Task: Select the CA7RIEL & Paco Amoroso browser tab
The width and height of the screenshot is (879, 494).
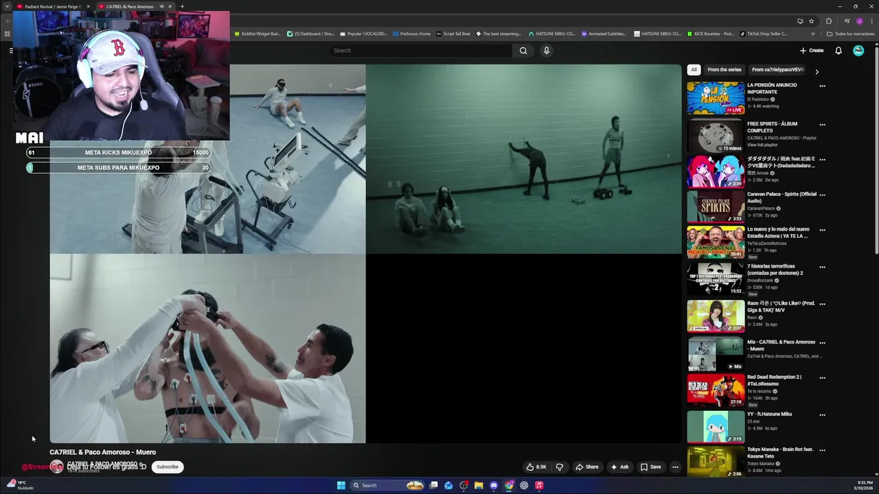Action: click(135, 6)
